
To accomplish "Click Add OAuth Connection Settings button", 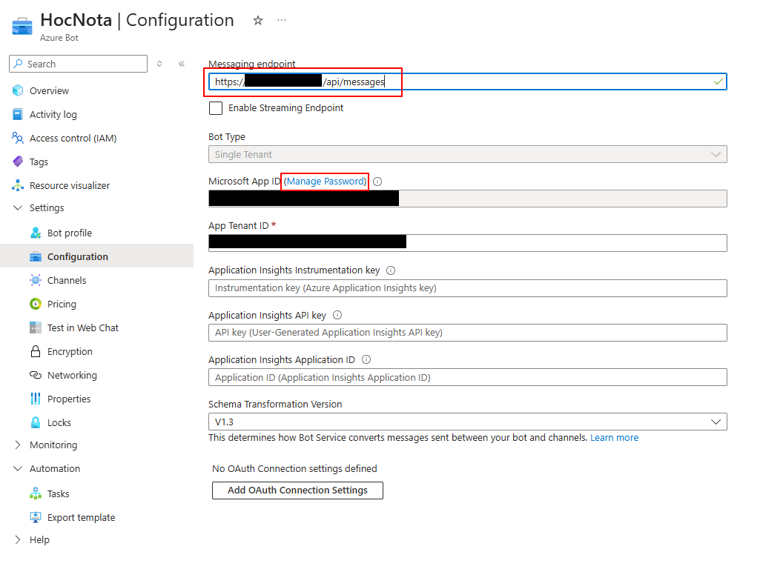I will (x=297, y=490).
